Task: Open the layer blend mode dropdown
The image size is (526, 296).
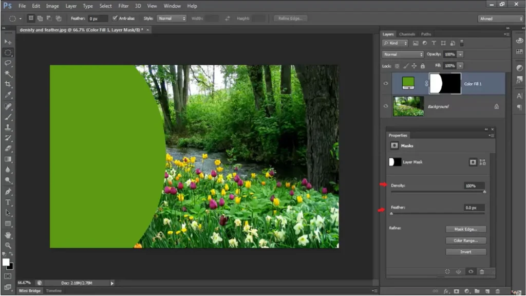Action: click(403, 54)
